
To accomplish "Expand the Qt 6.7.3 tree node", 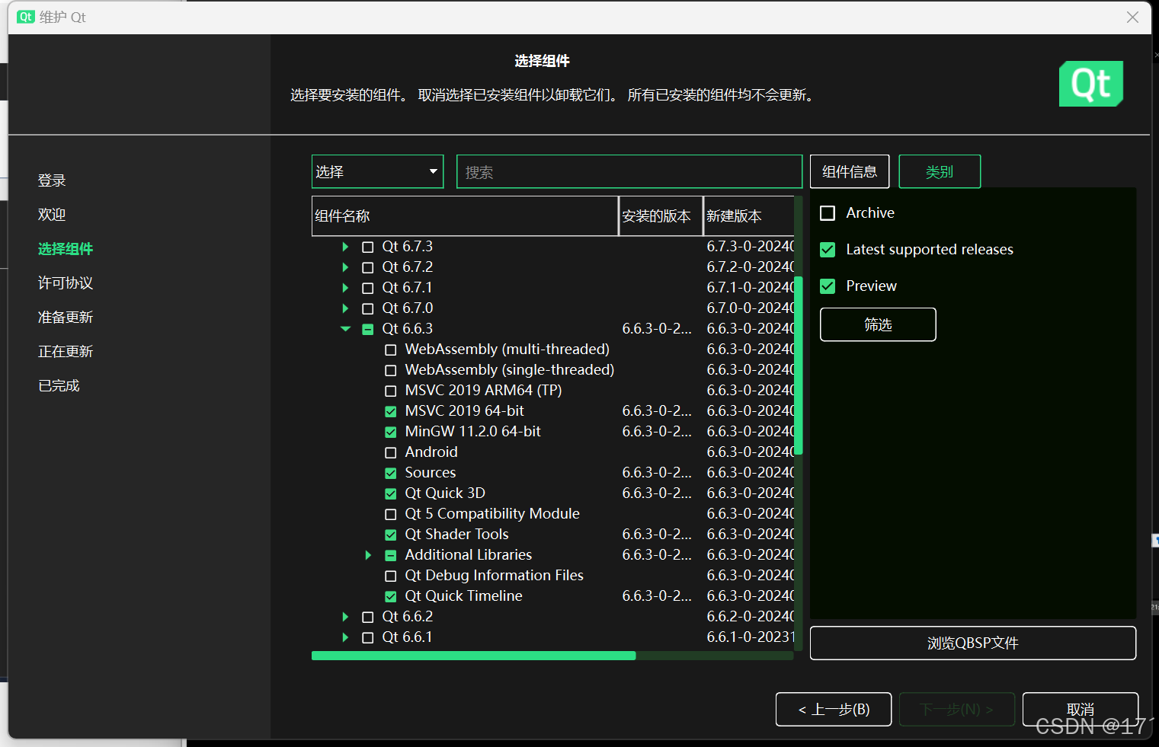I will coord(345,247).
